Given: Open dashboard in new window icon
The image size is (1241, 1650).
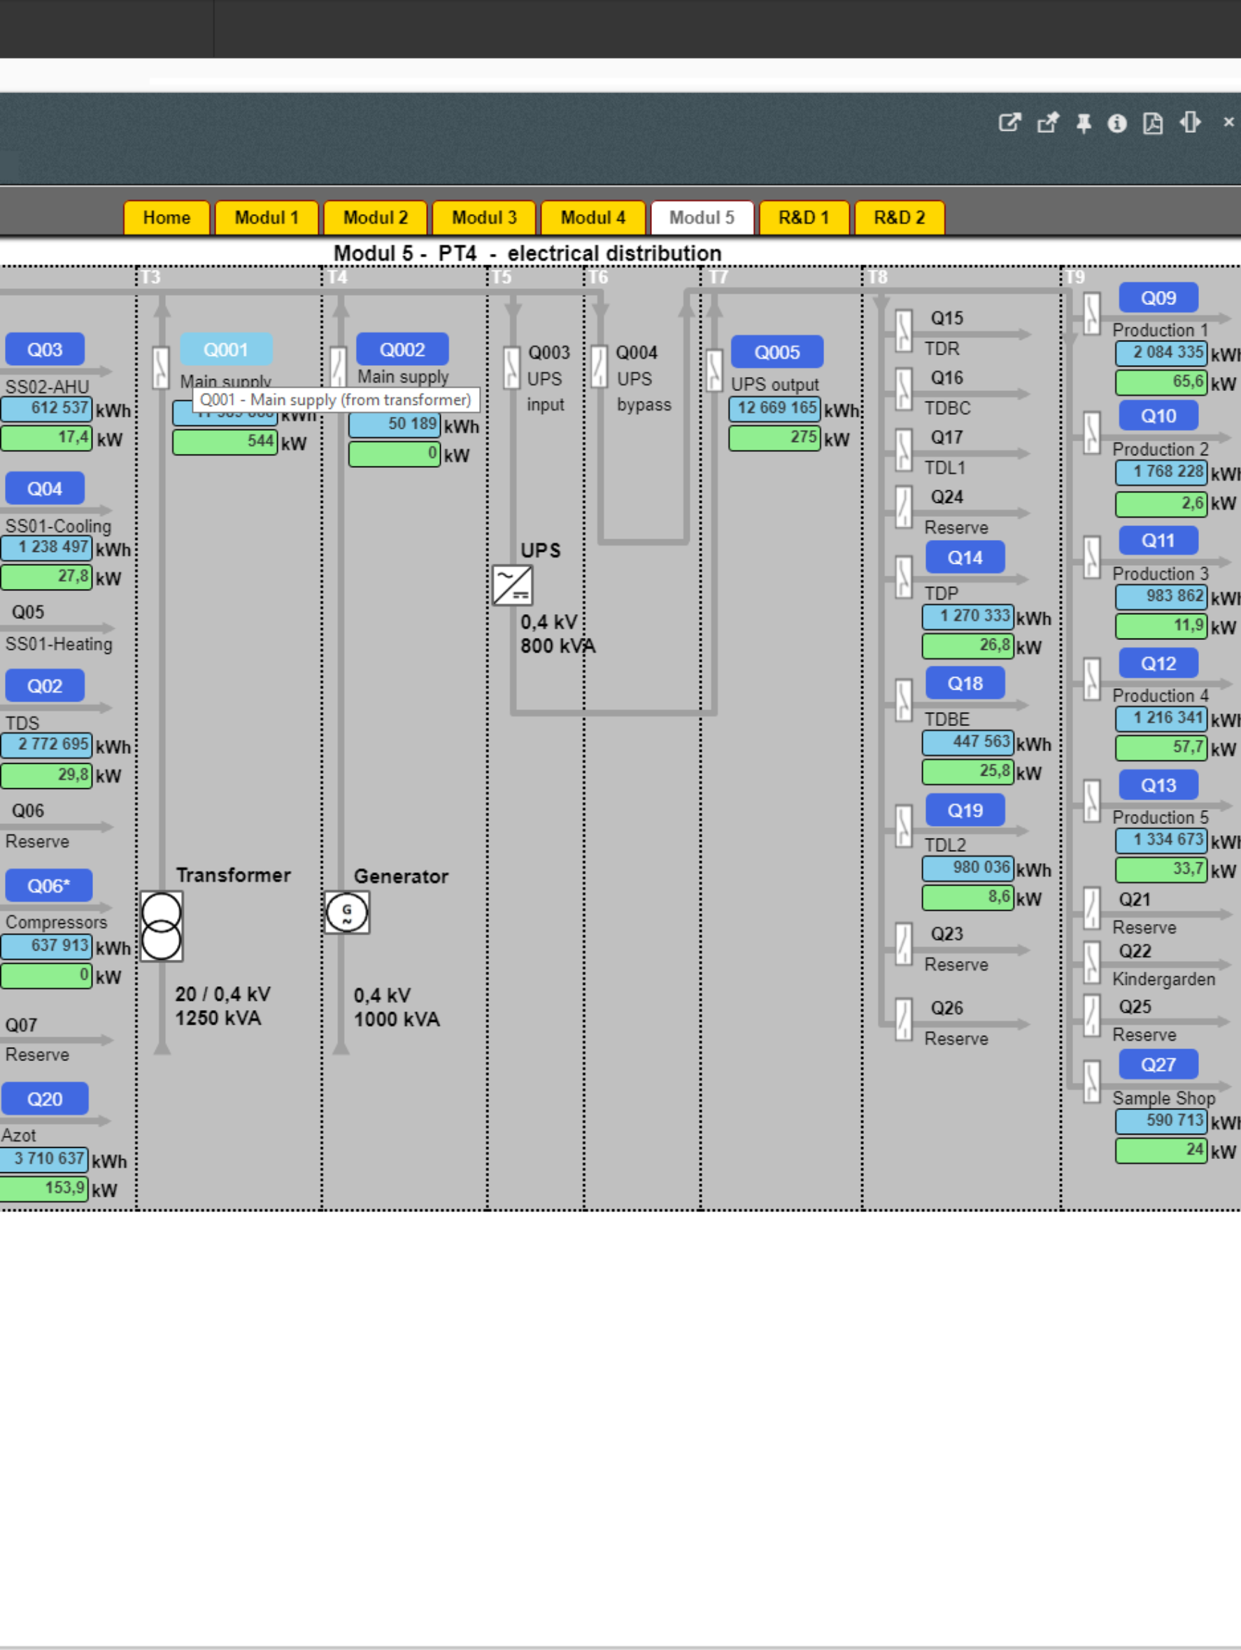Looking at the screenshot, I should coord(1009,123).
